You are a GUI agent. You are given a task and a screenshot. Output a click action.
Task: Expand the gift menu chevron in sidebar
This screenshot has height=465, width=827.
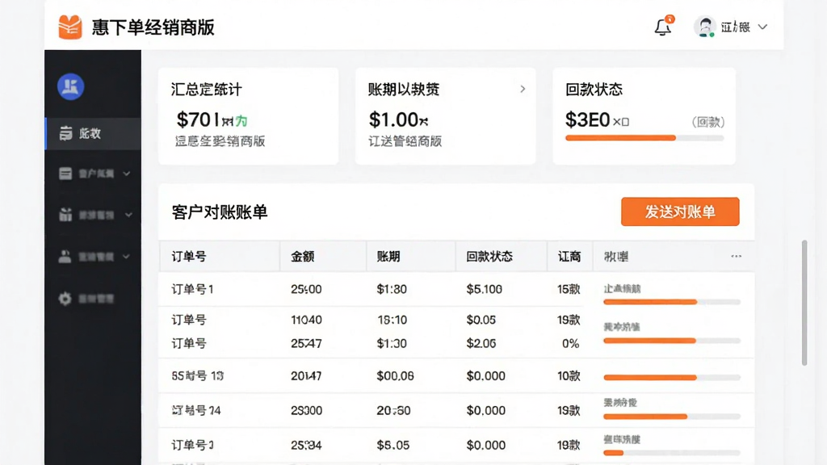click(x=128, y=215)
